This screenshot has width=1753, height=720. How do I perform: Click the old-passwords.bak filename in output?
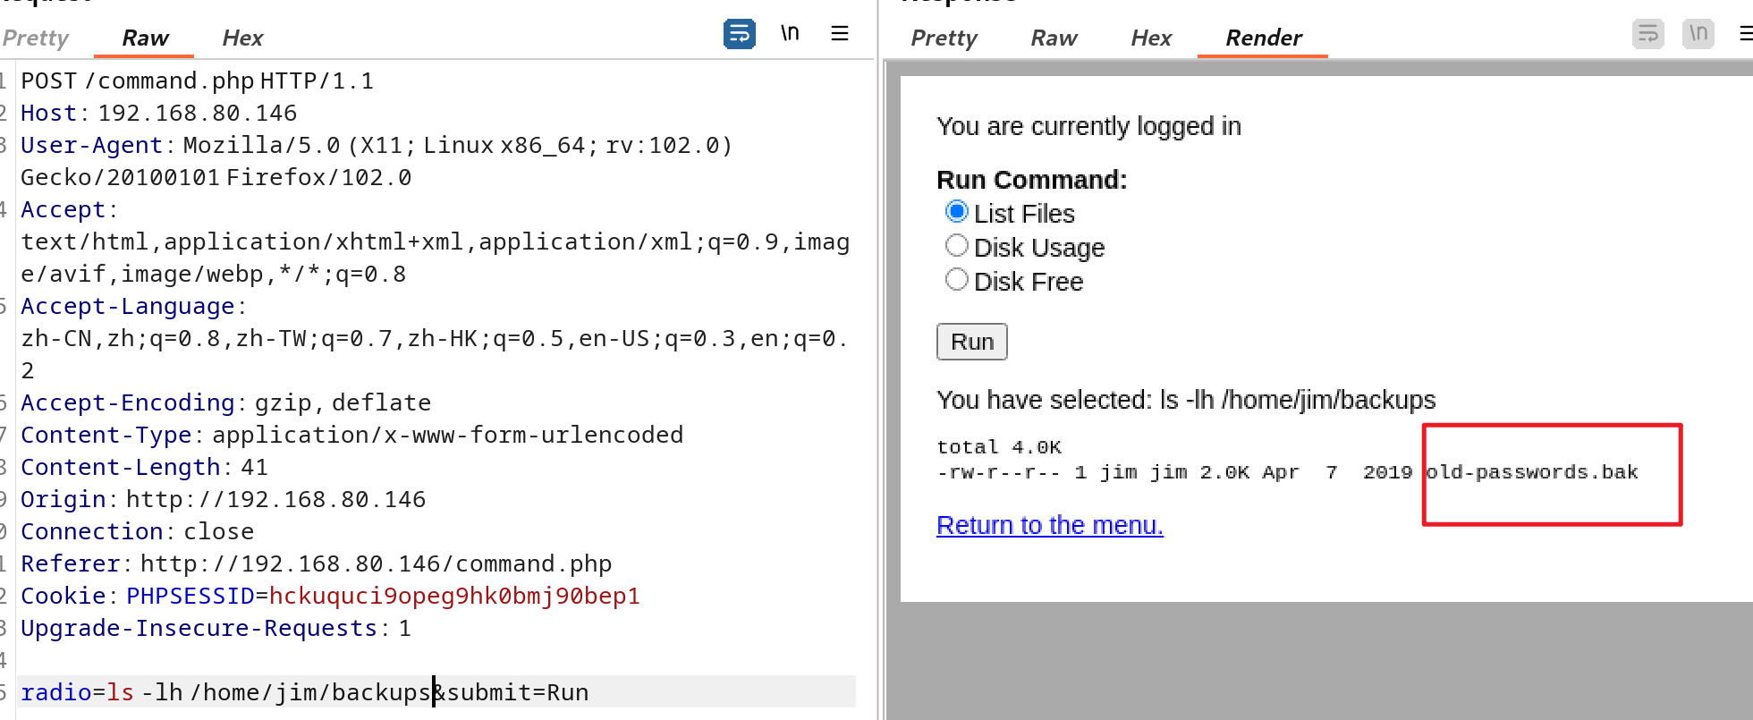tap(1531, 472)
